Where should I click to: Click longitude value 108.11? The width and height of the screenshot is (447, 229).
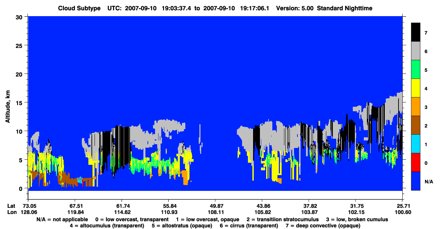(x=215, y=212)
